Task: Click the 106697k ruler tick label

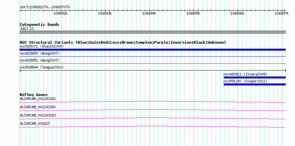Action: point(282,13)
